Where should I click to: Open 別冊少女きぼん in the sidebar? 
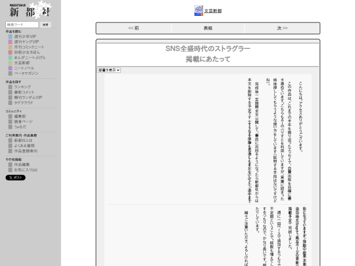[x=27, y=52]
